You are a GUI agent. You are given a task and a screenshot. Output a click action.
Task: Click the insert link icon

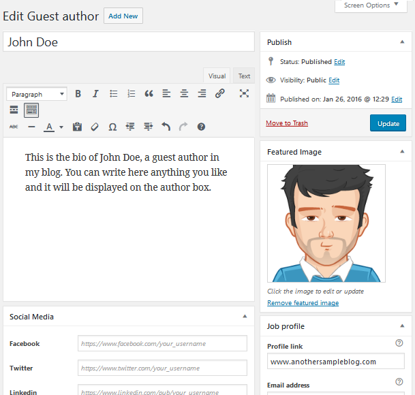(219, 94)
